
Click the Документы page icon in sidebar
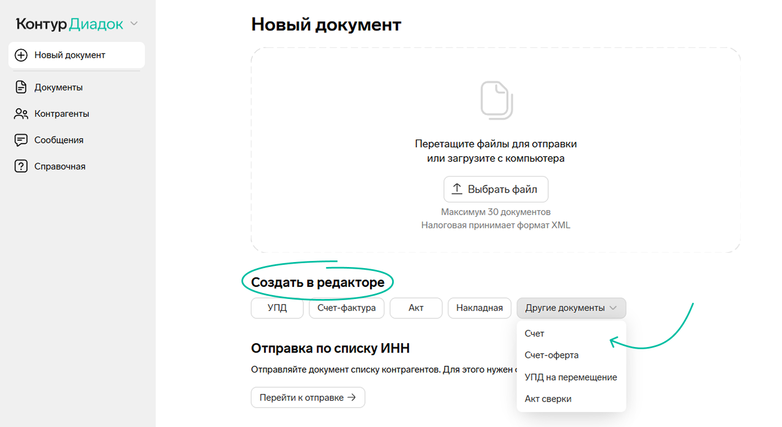point(21,87)
